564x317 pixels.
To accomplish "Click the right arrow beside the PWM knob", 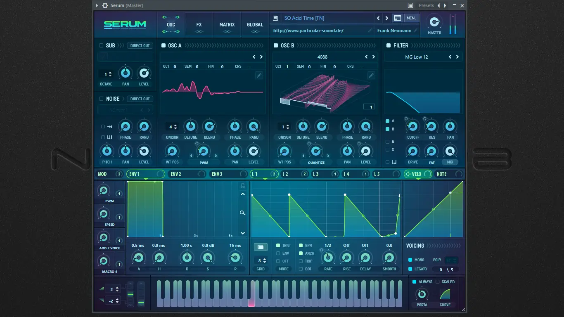I will 216,156.
